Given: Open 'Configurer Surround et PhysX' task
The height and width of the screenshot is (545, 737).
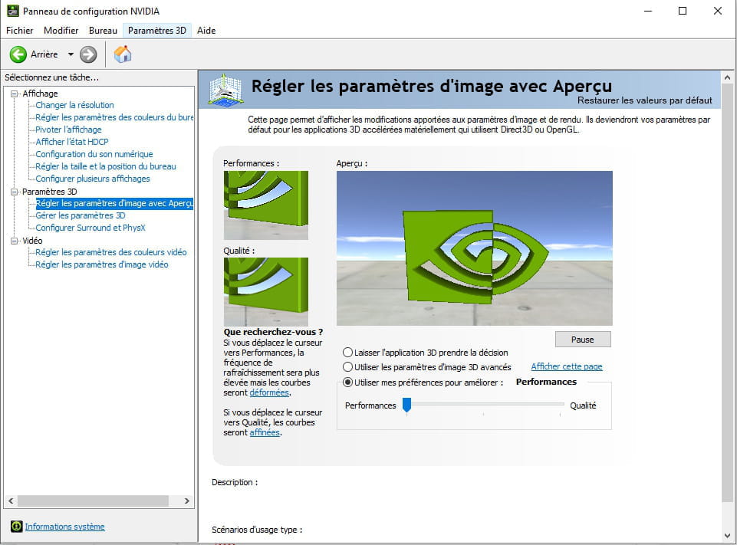Looking at the screenshot, I should [90, 228].
